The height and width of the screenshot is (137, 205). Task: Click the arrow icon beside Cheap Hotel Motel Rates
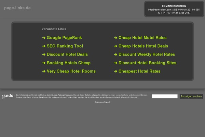pos(115,38)
